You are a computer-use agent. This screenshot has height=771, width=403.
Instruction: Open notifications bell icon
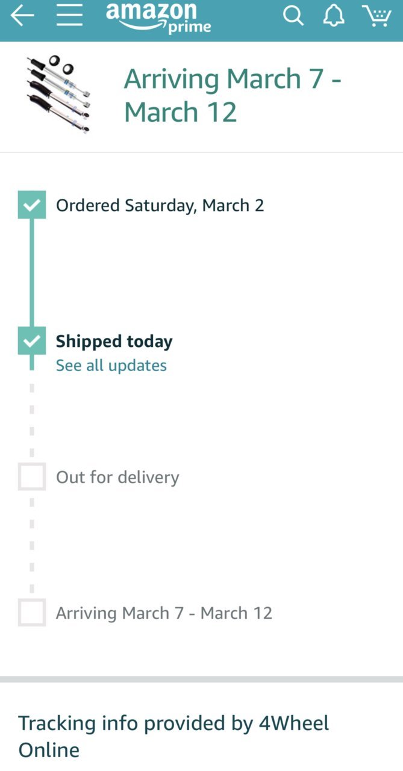pyautogui.click(x=333, y=16)
